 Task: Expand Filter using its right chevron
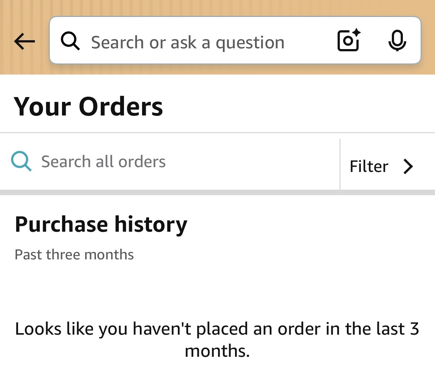408,166
